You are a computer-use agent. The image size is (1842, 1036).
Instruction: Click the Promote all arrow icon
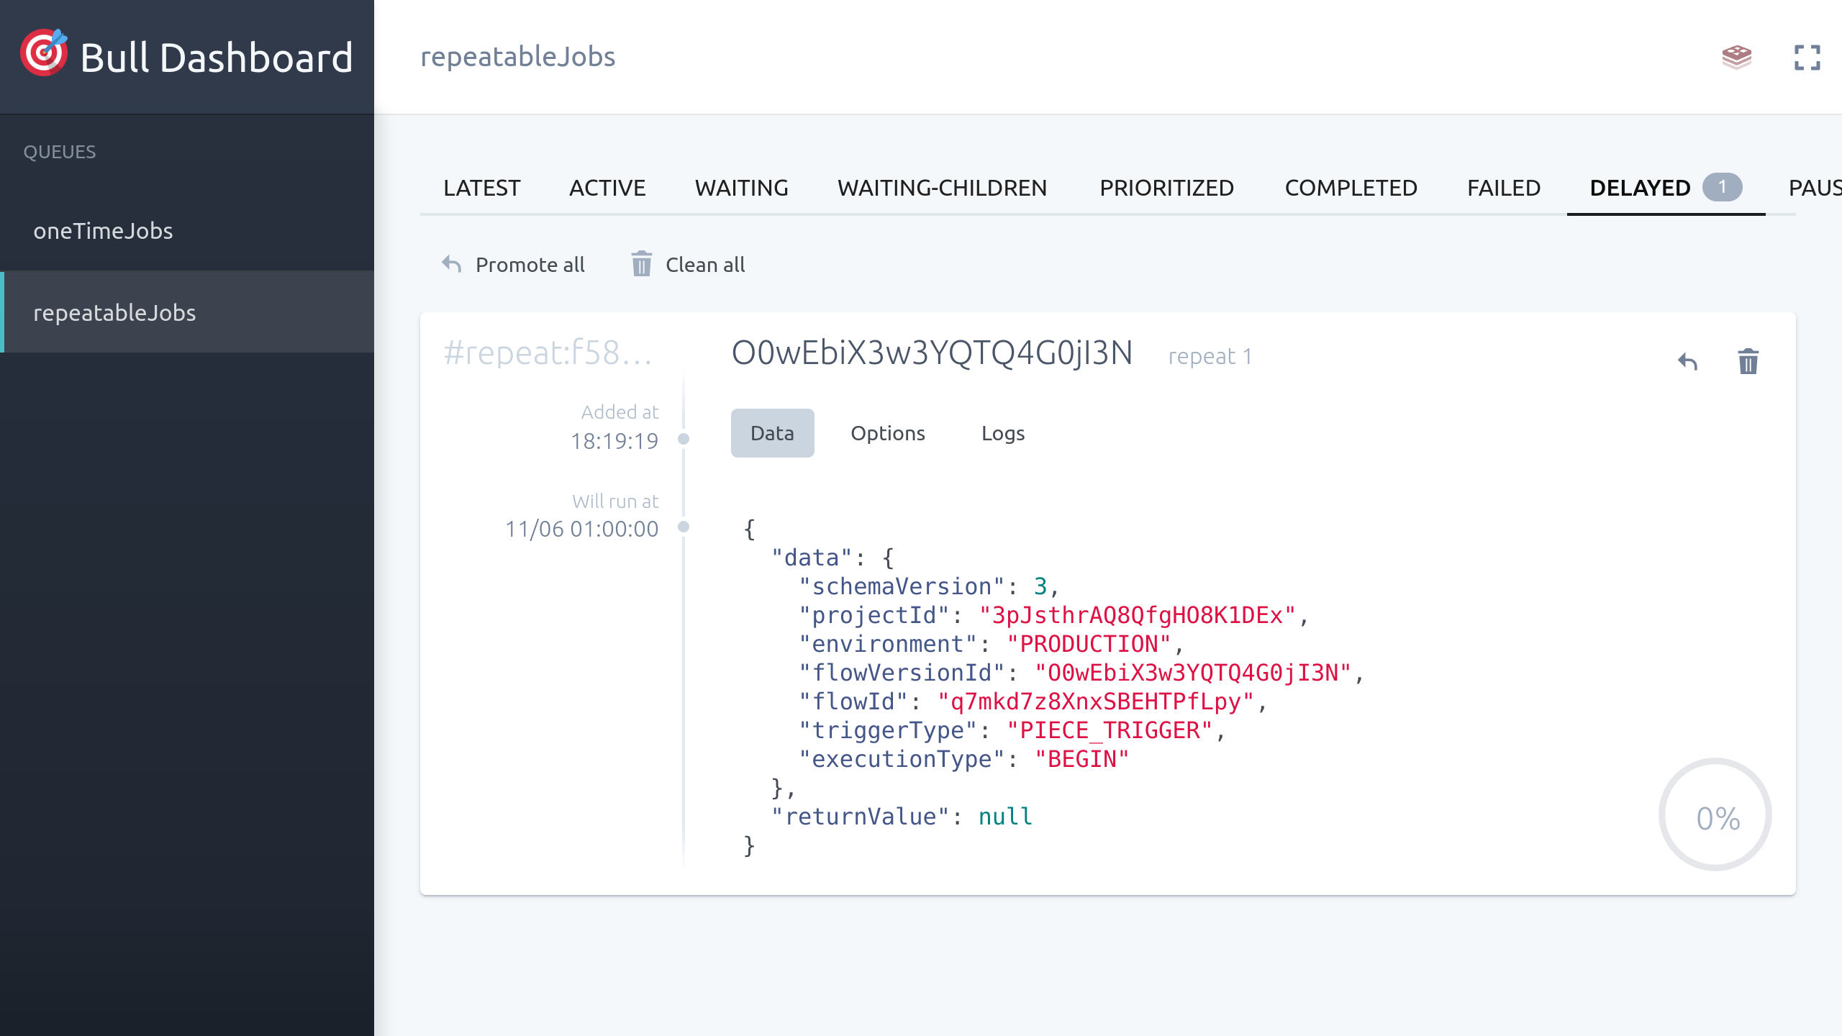452,264
